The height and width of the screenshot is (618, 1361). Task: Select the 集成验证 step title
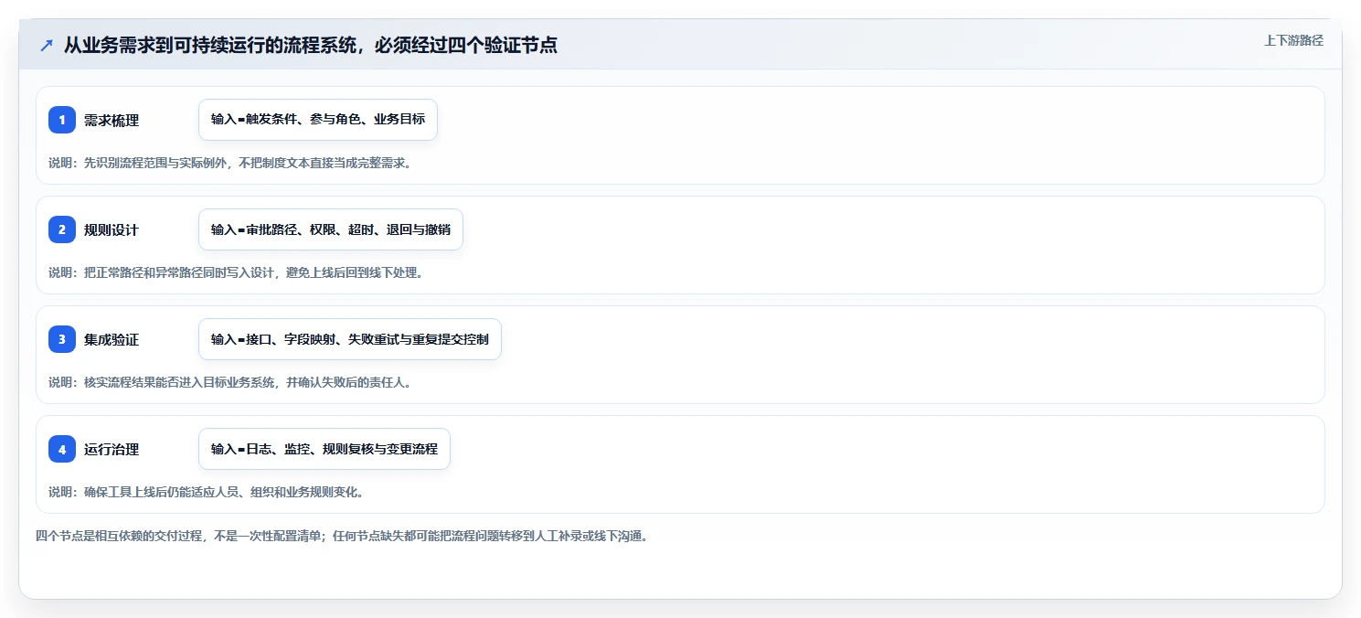[x=112, y=340]
